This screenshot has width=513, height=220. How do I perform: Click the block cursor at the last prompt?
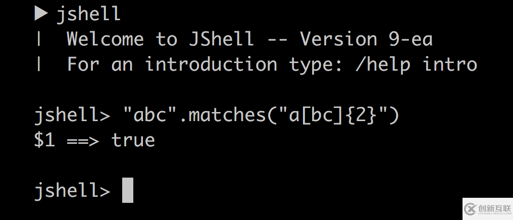(x=128, y=190)
